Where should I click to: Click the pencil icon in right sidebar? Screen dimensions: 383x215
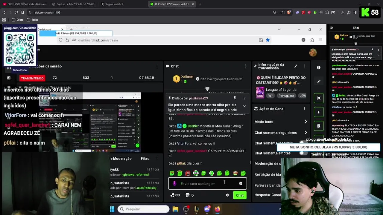tap(319, 81)
